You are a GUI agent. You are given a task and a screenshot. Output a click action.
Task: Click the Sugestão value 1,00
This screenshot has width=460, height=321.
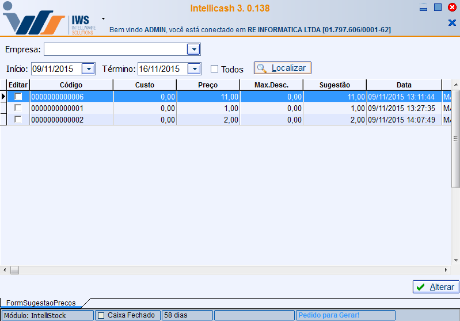click(334, 108)
